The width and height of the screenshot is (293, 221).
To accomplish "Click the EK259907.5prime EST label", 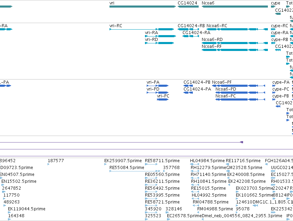I will (123, 161).
